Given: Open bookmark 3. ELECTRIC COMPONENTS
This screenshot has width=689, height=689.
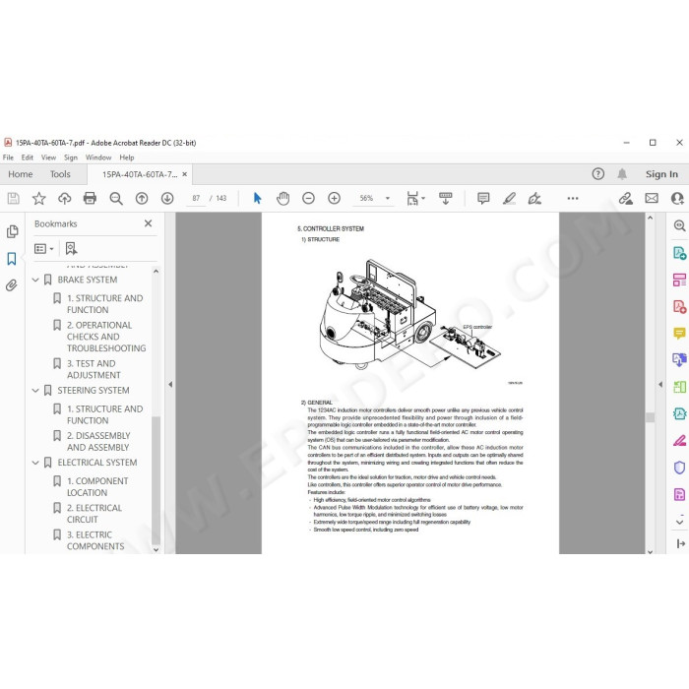Looking at the screenshot, I should 95,541.
